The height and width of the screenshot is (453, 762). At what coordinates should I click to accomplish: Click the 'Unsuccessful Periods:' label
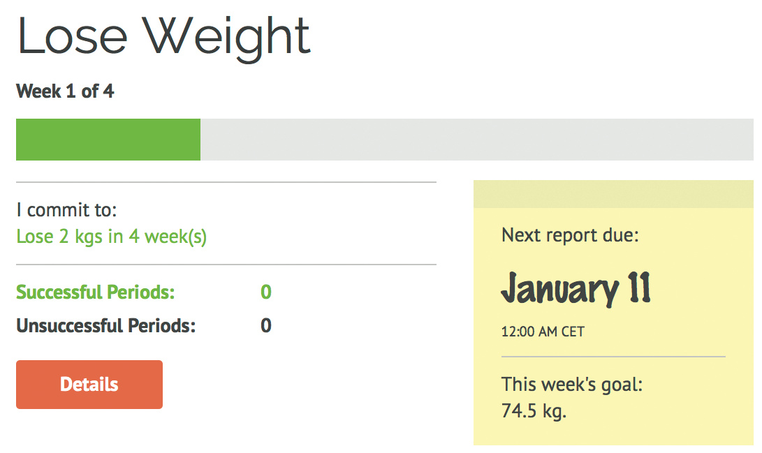[106, 326]
